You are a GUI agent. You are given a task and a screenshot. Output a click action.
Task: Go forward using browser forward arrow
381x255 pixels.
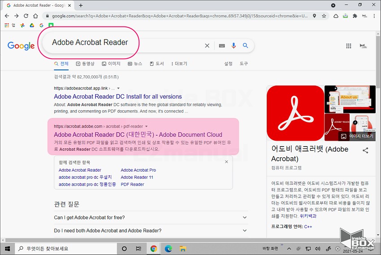click(x=16, y=16)
